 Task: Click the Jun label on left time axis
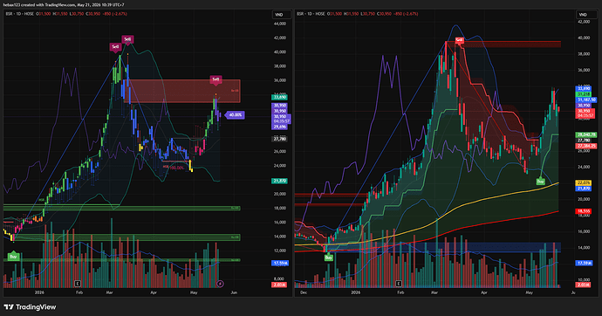[x=234, y=292]
